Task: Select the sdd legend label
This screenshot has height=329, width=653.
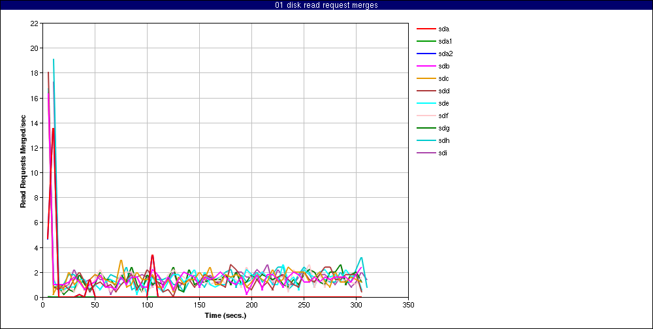Action: (443, 91)
